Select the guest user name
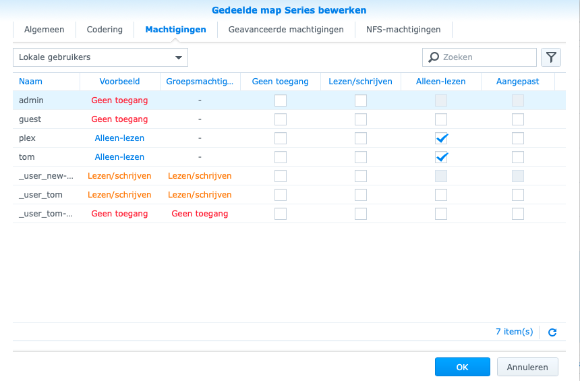The height and width of the screenshot is (381, 580). click(30, 119)
